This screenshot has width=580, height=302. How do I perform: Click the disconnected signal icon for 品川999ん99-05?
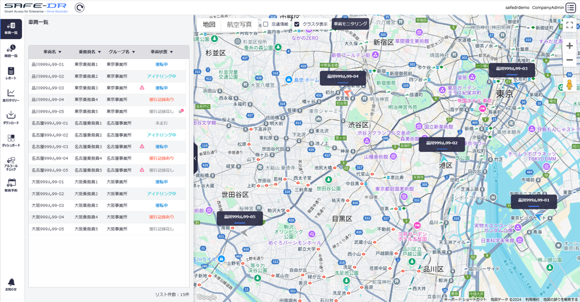click(x=182, y=111)
